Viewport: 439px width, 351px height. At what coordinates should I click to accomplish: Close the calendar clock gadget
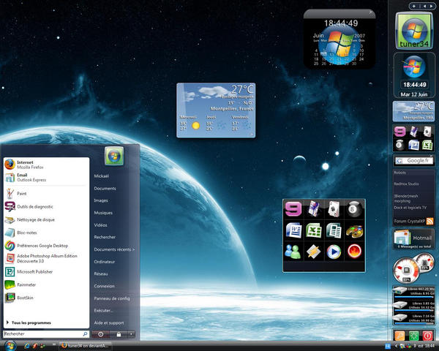point(371,12)
